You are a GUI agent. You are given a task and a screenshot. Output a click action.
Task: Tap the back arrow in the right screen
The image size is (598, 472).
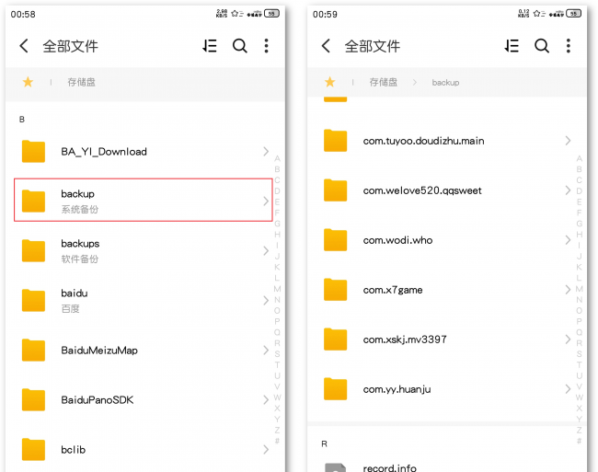[x=326, y=46]
